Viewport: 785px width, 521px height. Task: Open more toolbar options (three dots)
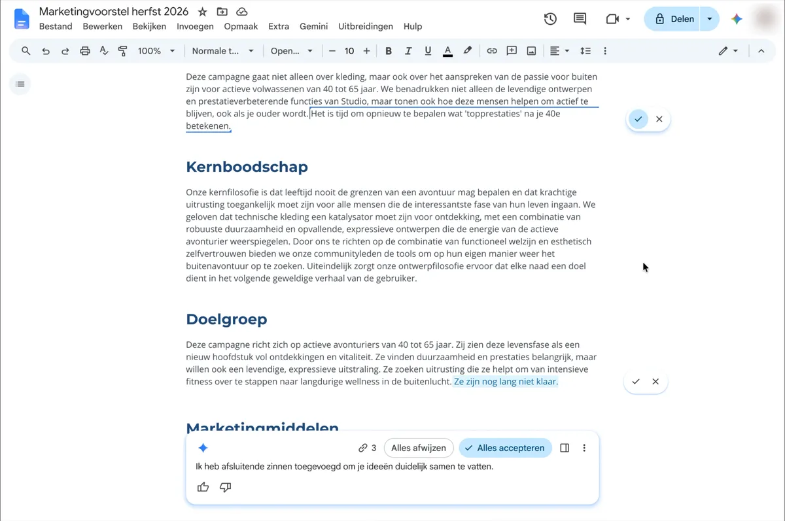[x=605, y=51]
